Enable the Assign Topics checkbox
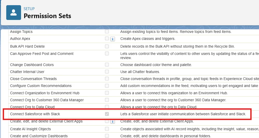Image resolution: width=259 pixels, height=138 pixels. tap(107, 32)
